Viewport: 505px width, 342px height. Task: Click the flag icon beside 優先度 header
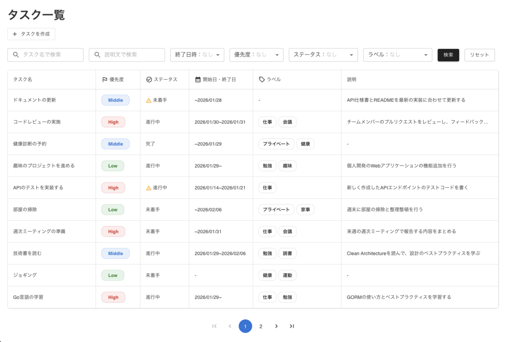tap(105, 80)
